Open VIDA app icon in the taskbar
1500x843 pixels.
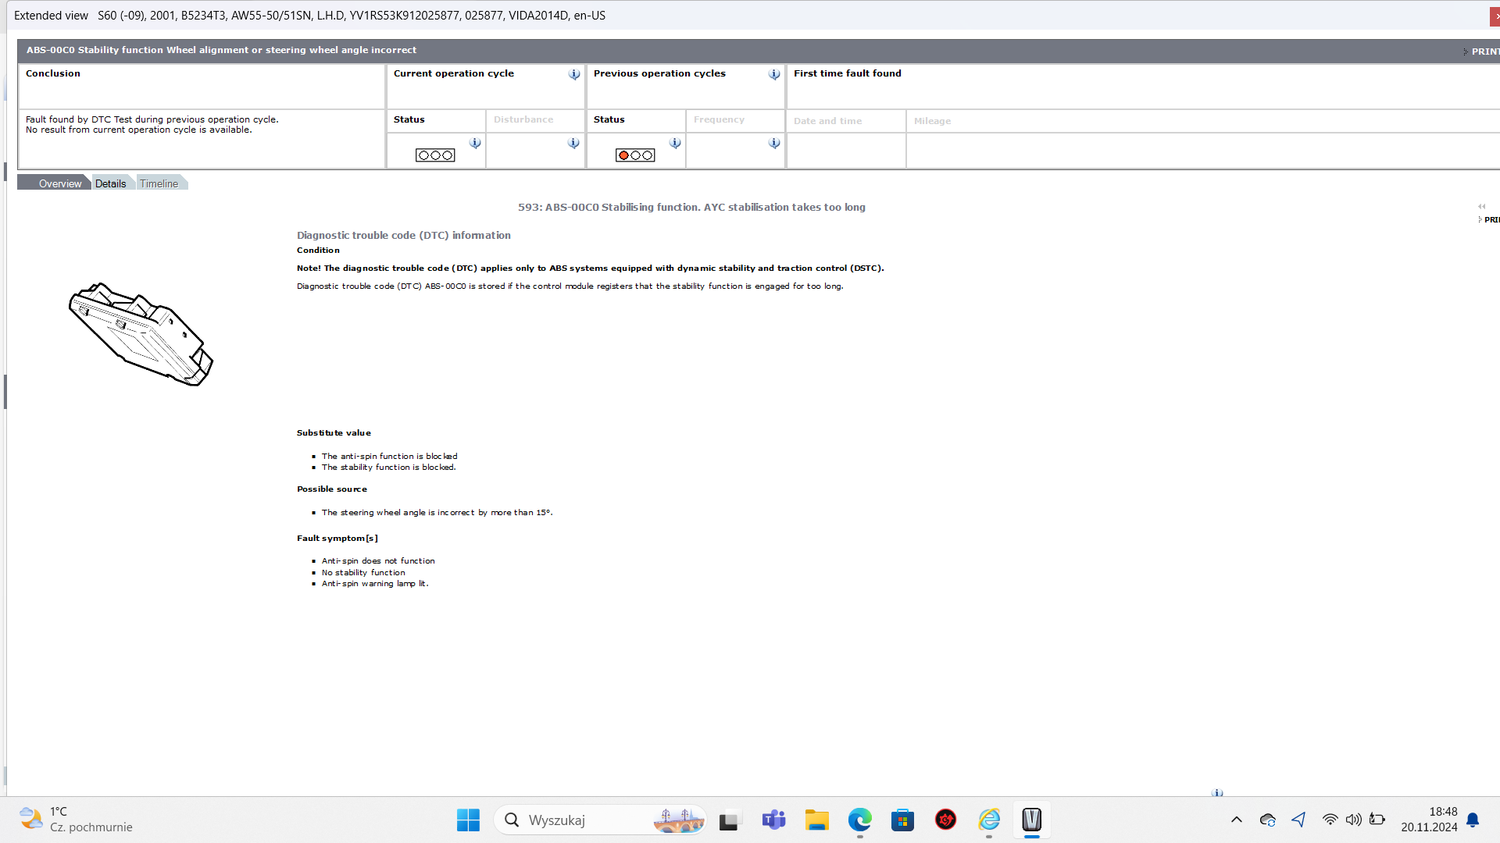[1031, 820]
